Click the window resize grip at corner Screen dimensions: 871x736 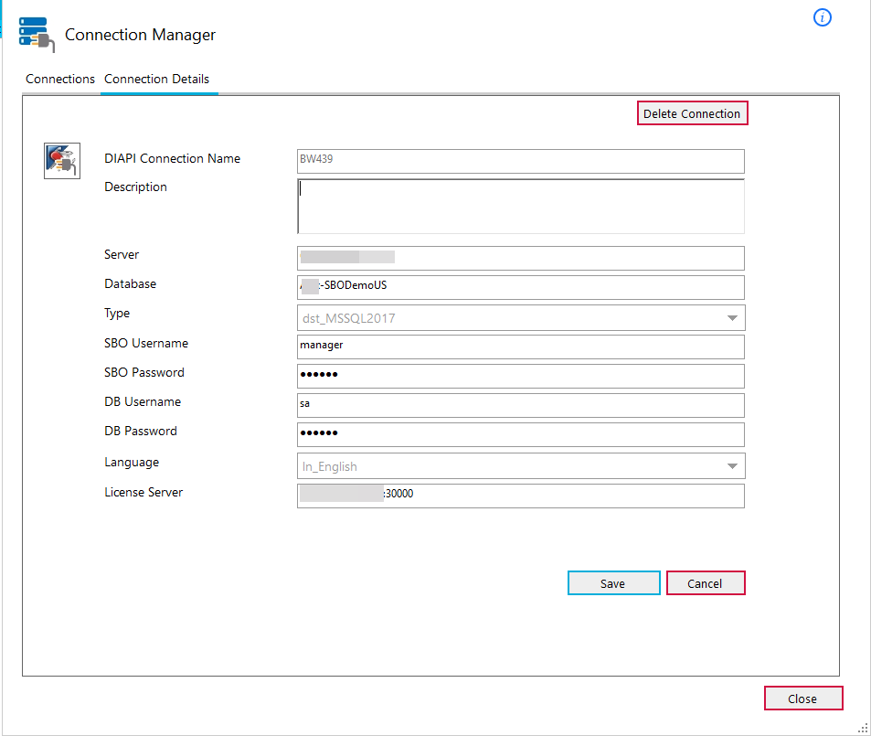(x=863, y=728)
